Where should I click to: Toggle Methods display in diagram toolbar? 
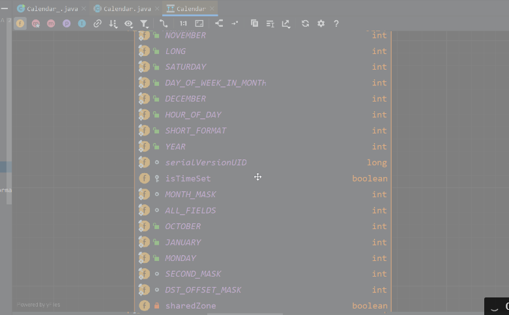51,23
